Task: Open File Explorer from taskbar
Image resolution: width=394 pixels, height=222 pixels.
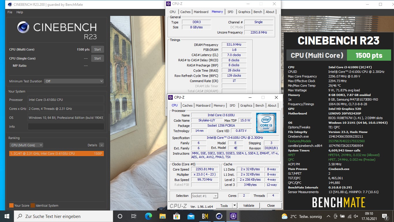Action: (x=162, y=216)
